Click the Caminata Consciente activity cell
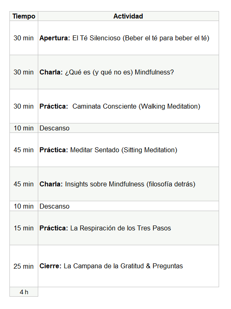Viewport: 231px width, 309px height. pyautogui.click(x=128, y=106)
